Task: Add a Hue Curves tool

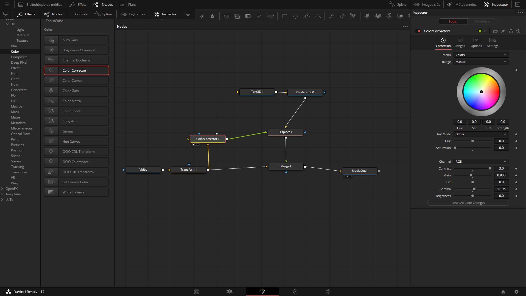Action: tap(76, 142)
